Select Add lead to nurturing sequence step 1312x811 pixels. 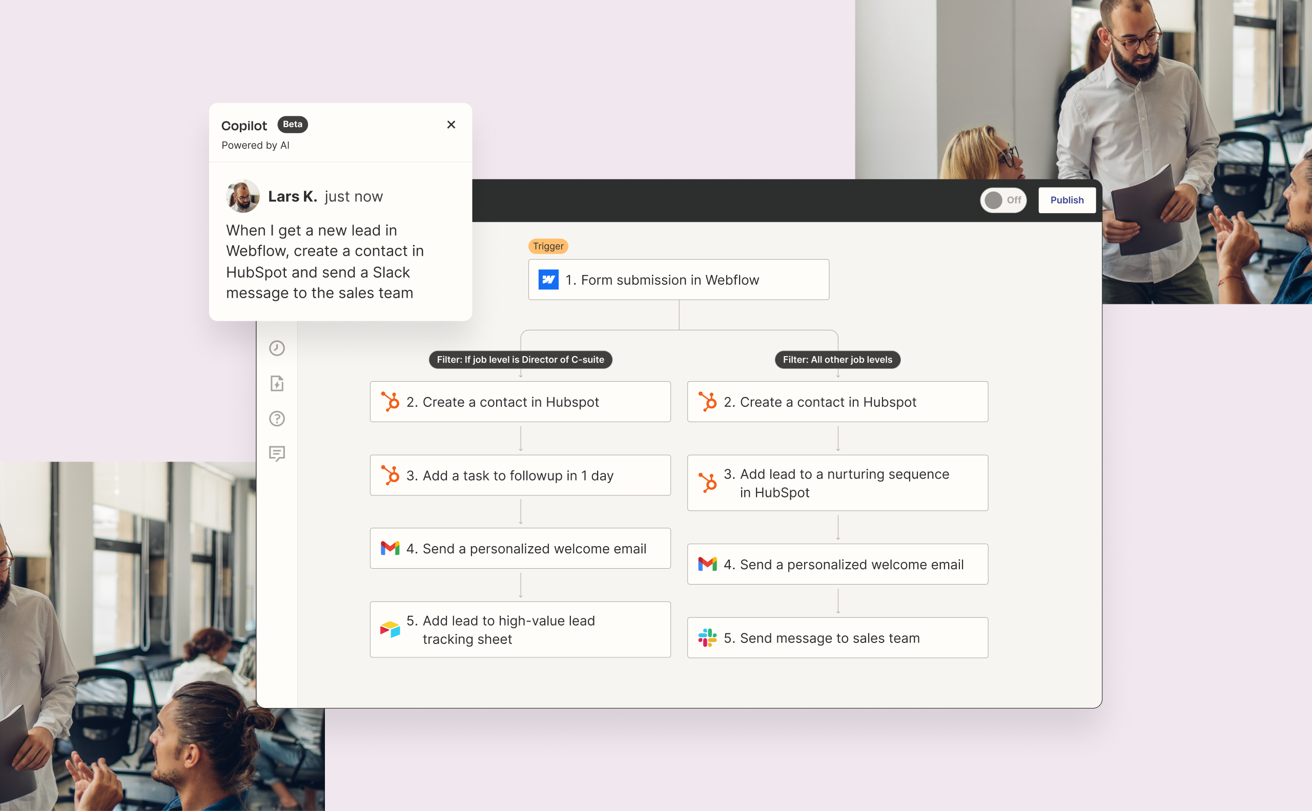click(x=837, y=483)
